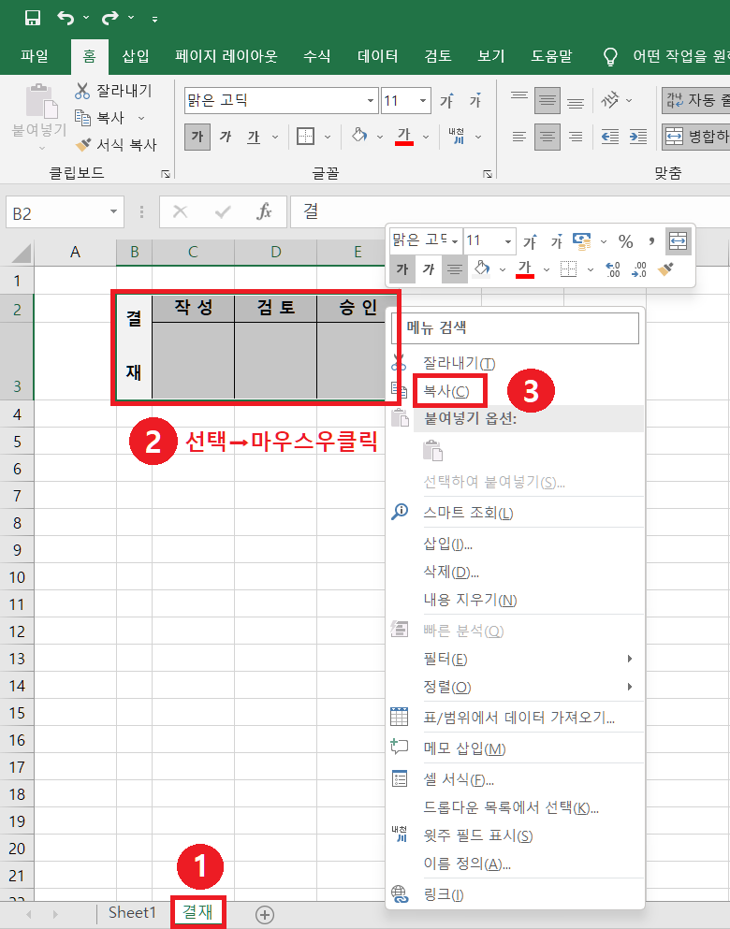730x929 pixels.
Task: Open the 클립보드 dialog launcher
Action: [x=166, y=174]
